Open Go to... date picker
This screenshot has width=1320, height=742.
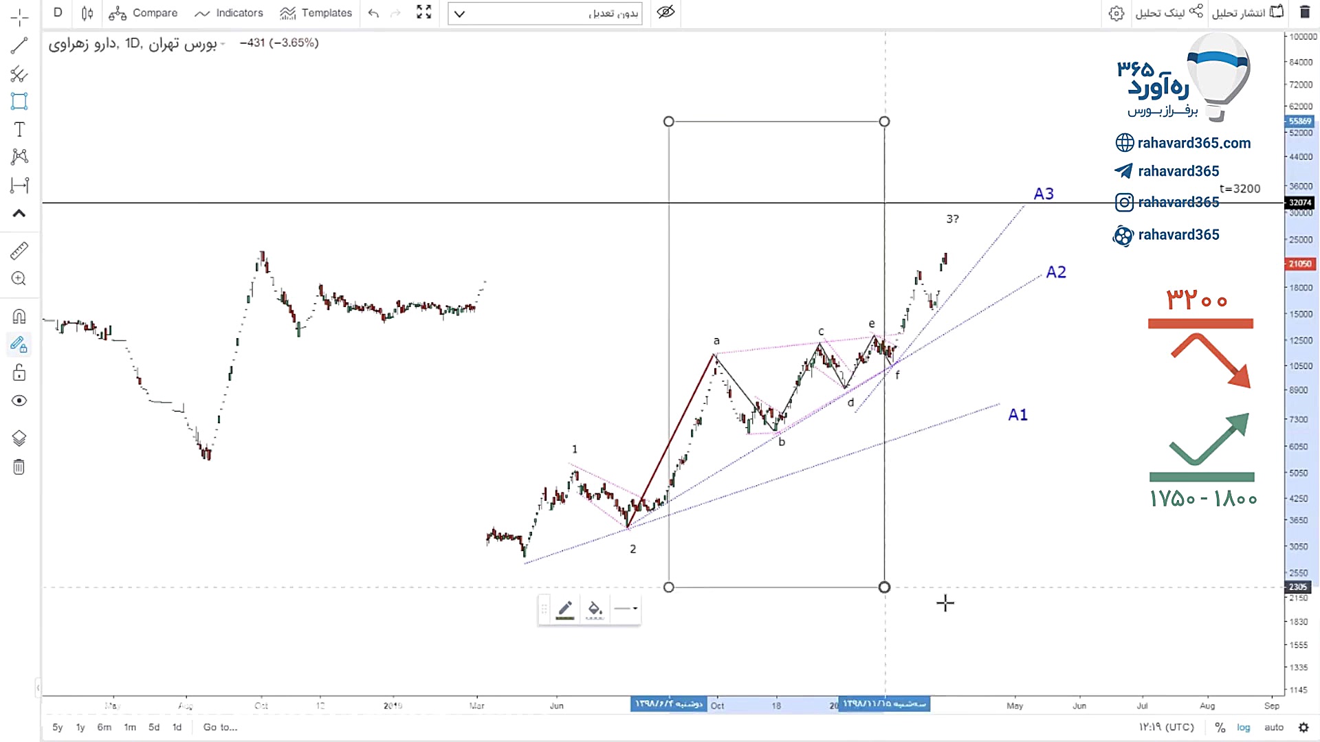[x=220, y=727]
